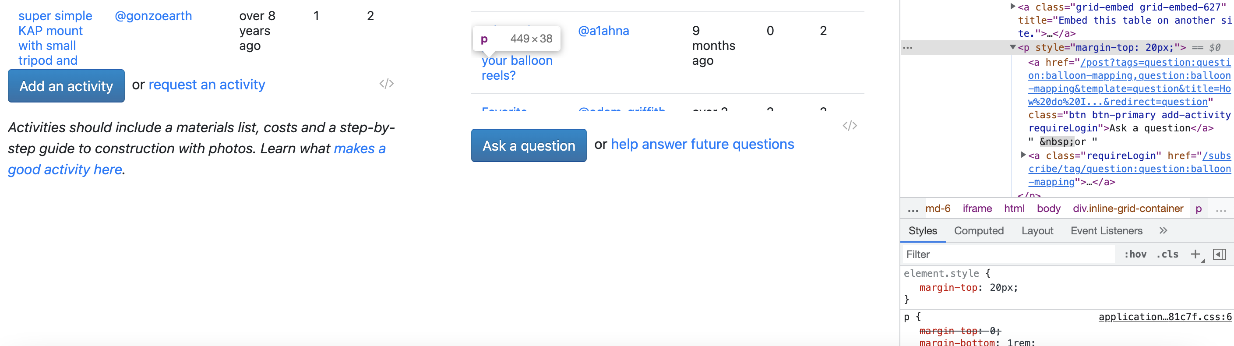Open element classes with the .cls icon
Image resolution: width=1234 pixels, height=346 pixels.
click(1167, 254)
